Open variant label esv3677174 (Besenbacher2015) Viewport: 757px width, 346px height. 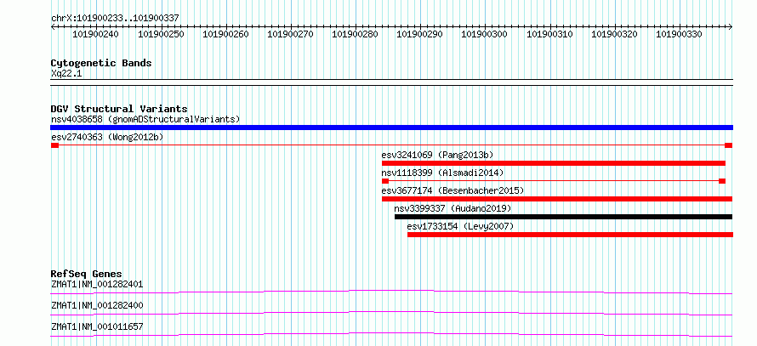[x=452, y=190]
